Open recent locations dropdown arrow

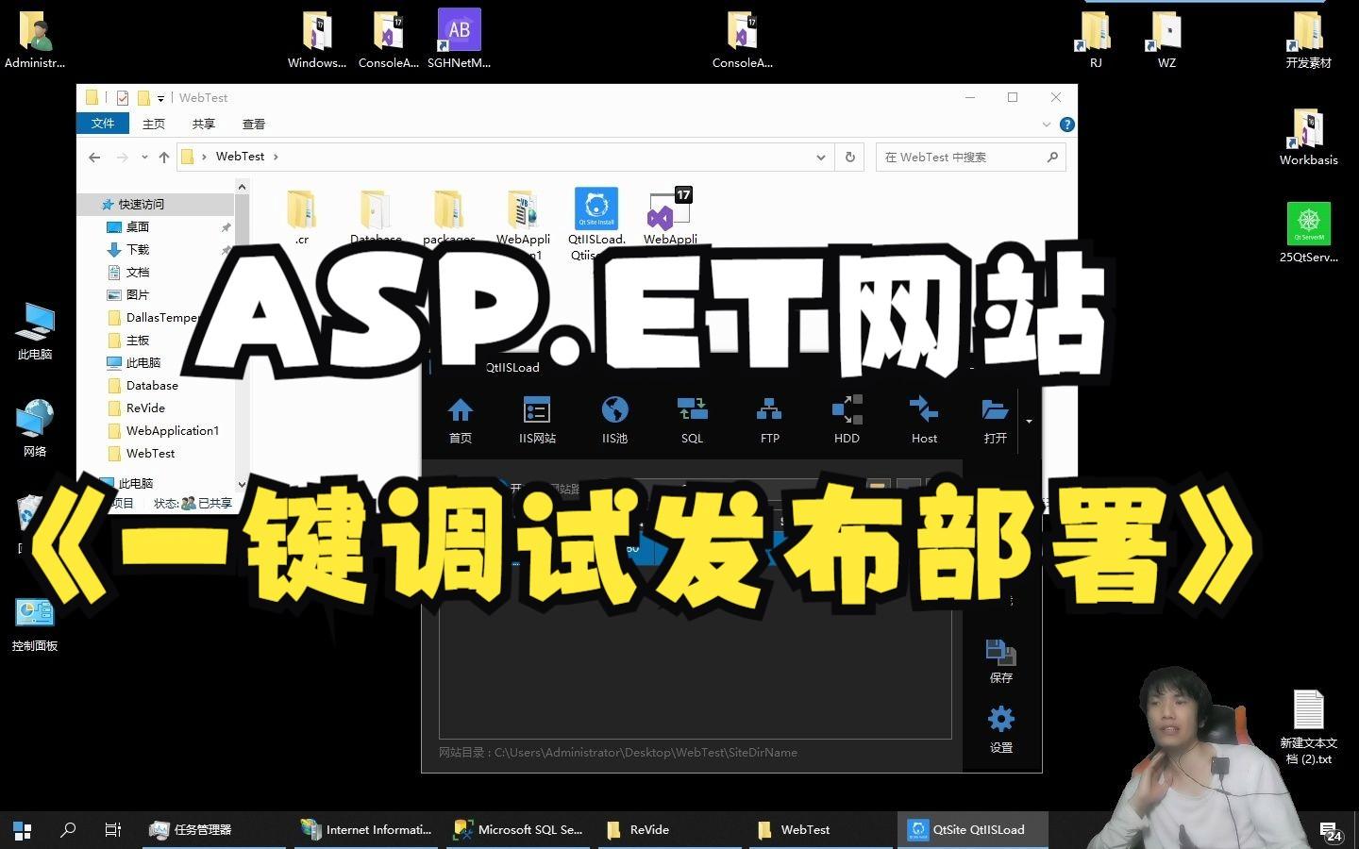(x=144, y=158)
